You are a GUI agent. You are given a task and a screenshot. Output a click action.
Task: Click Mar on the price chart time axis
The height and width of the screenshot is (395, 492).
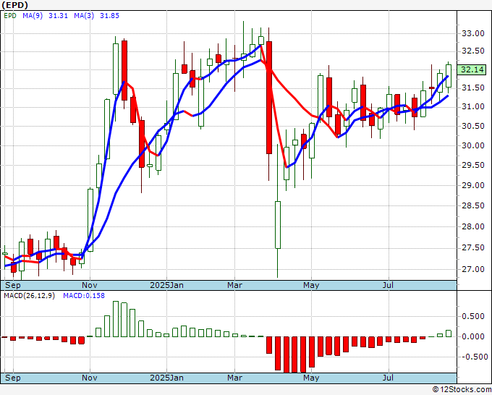(x=234, y=285)
